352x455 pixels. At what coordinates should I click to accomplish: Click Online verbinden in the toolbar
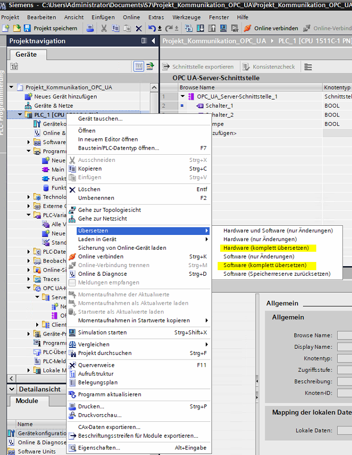(271, 28)
